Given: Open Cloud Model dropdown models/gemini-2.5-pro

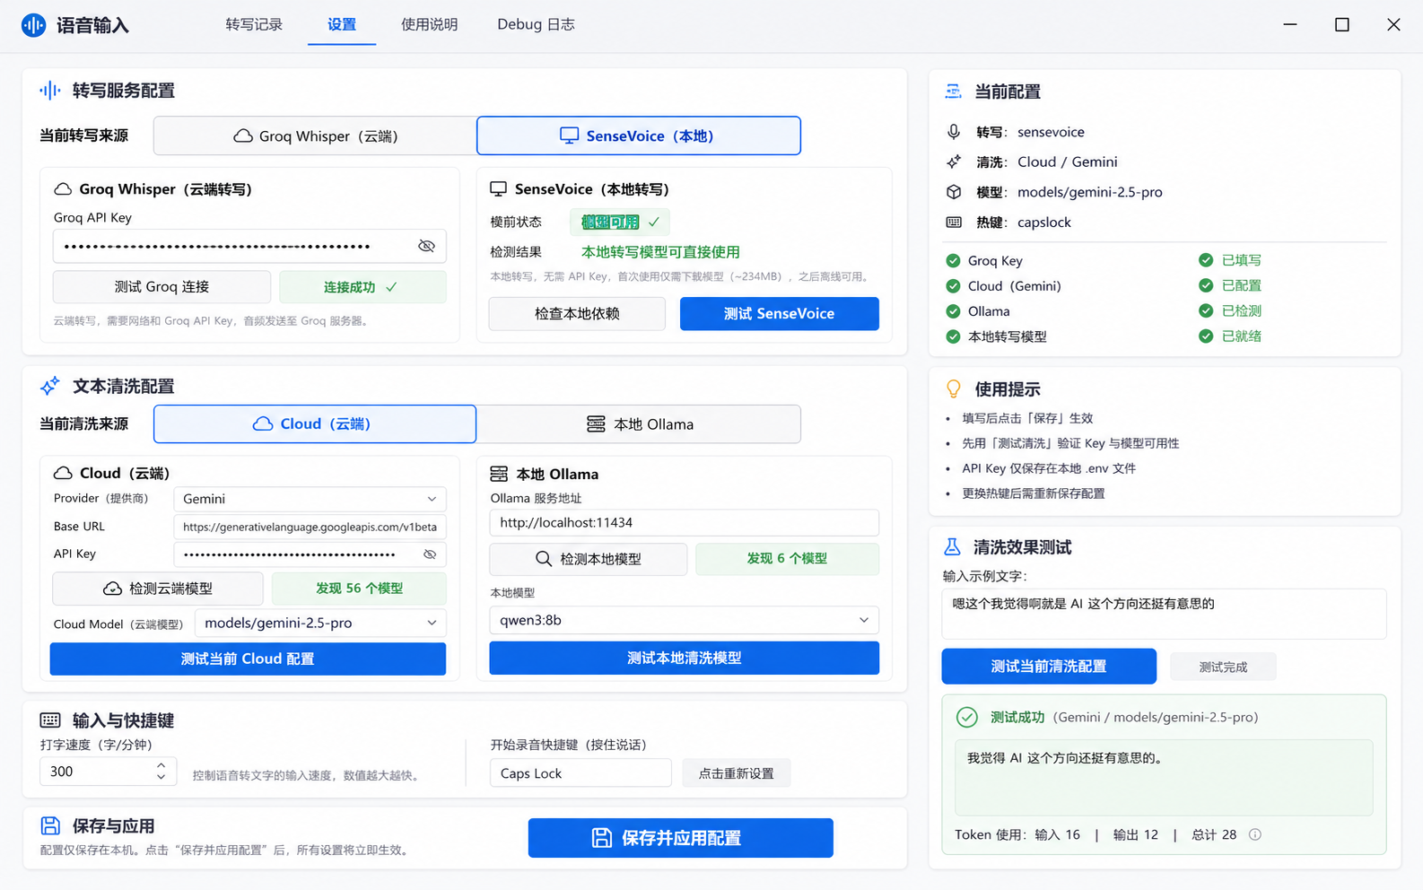Looking at the screenshot, I should click(x=320, y=623).
